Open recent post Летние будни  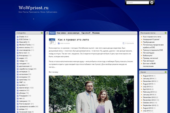148,53
